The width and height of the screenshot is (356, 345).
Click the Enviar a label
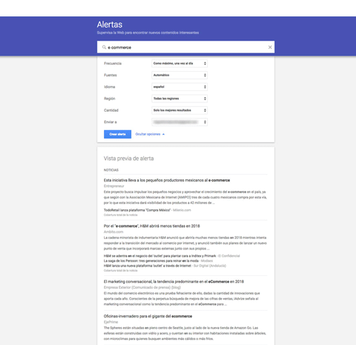[110, 122]
